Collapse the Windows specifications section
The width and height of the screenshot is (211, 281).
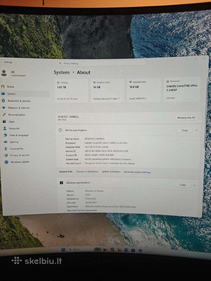coord(194,185)
